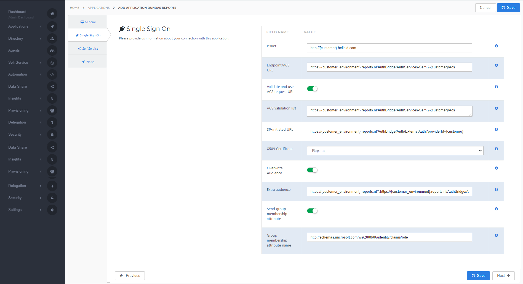Click the Cancel button
Screen dimensions: 523x284
(x=485, y=8)
